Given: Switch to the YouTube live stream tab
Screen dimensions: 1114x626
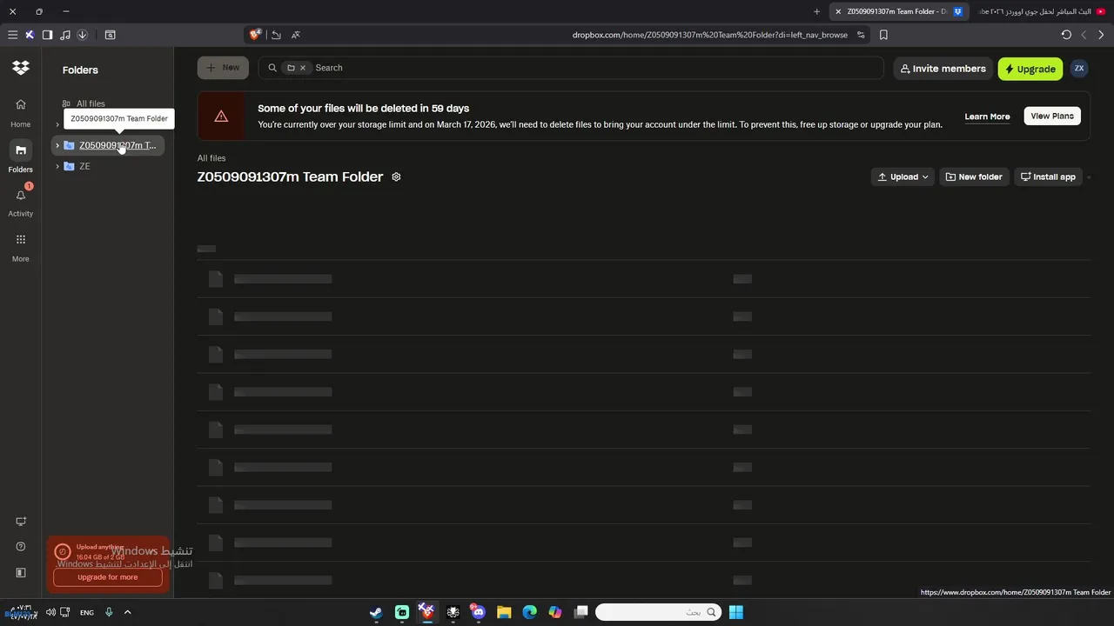Looking at the screenshot, I should [1041, 11].
